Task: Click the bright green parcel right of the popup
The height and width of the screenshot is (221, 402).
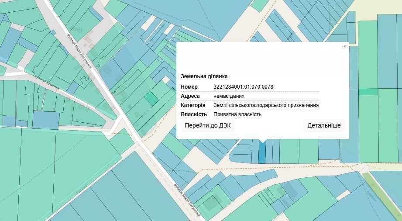Action: [x=368, y=92]
